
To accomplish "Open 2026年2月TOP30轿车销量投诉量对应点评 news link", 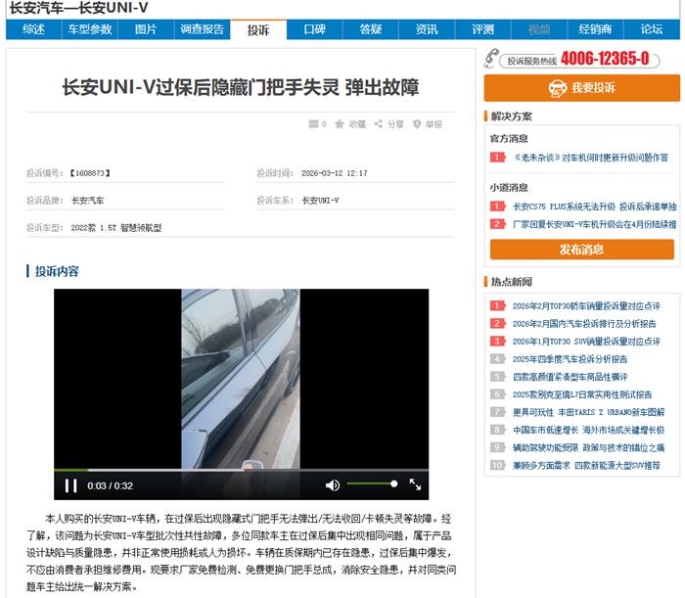I will [586, 305].
